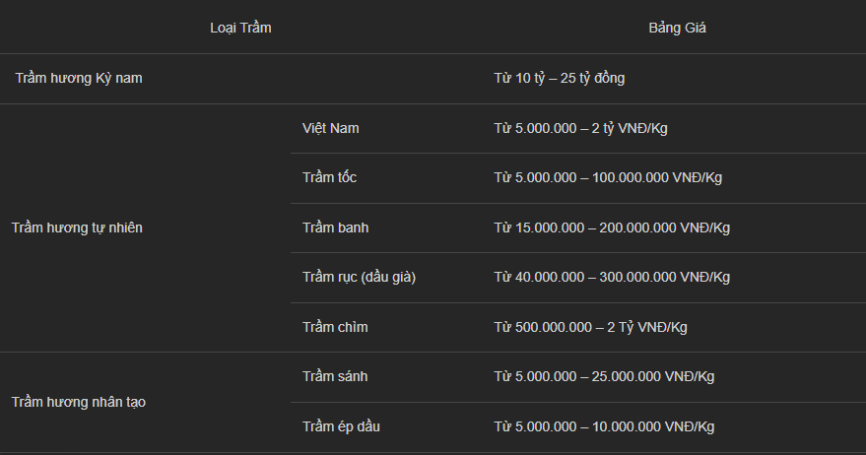This screenshot has width=866, height=455.
Task: Click the Việt Nam subtype cell
Action: 330,128
